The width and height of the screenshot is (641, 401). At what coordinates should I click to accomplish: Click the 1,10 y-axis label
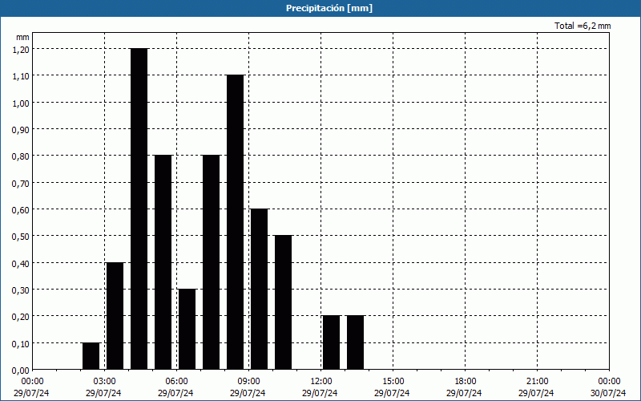(x=21, y=76)
